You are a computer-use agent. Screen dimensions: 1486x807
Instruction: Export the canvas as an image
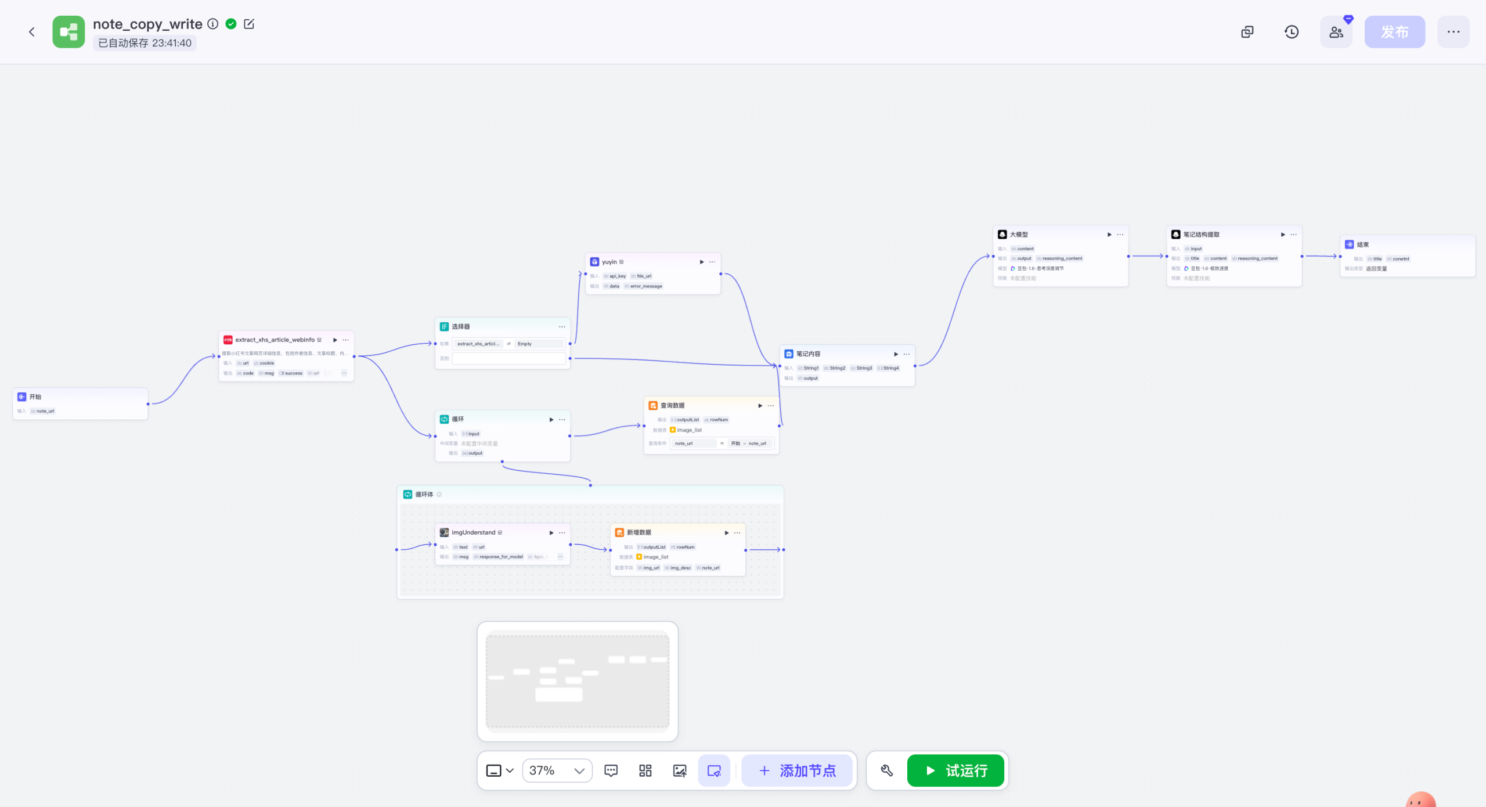coord(680,770)
